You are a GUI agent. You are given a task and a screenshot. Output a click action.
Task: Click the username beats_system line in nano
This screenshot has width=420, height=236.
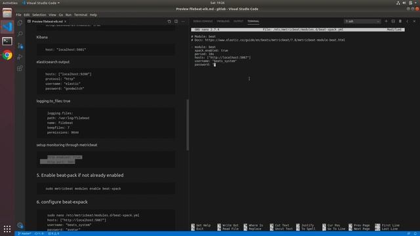click(215, 61)
